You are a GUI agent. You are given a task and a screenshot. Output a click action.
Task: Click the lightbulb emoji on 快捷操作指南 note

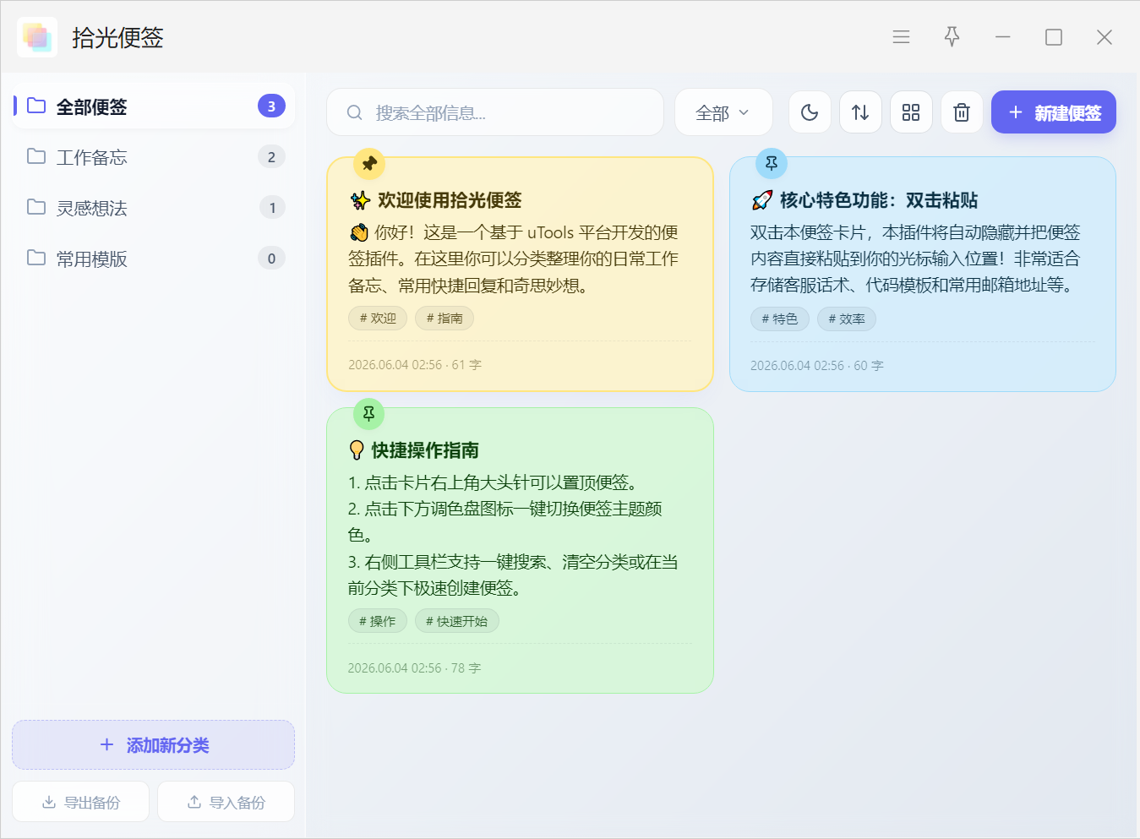click(x=357, y=450)
